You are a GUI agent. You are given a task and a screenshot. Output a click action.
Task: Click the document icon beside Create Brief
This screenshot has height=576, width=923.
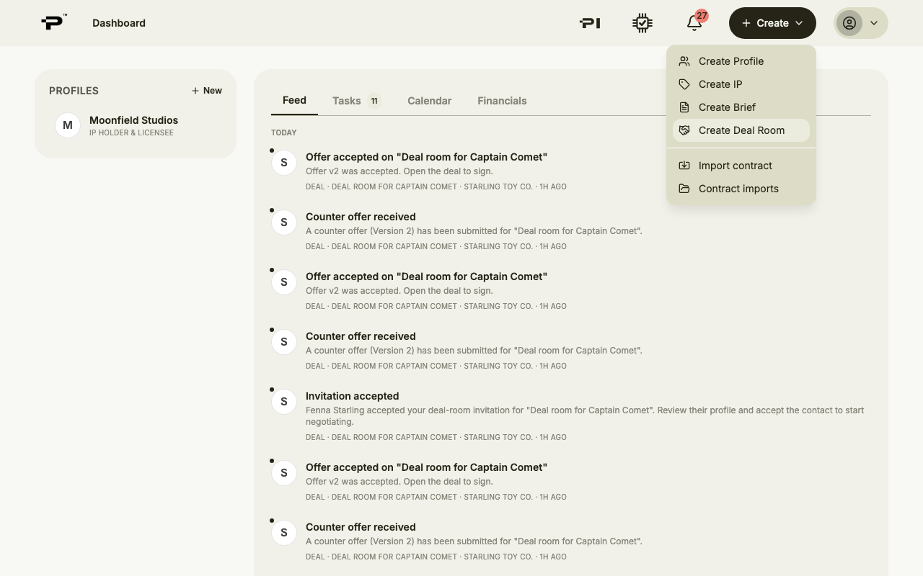coord(684,107)
